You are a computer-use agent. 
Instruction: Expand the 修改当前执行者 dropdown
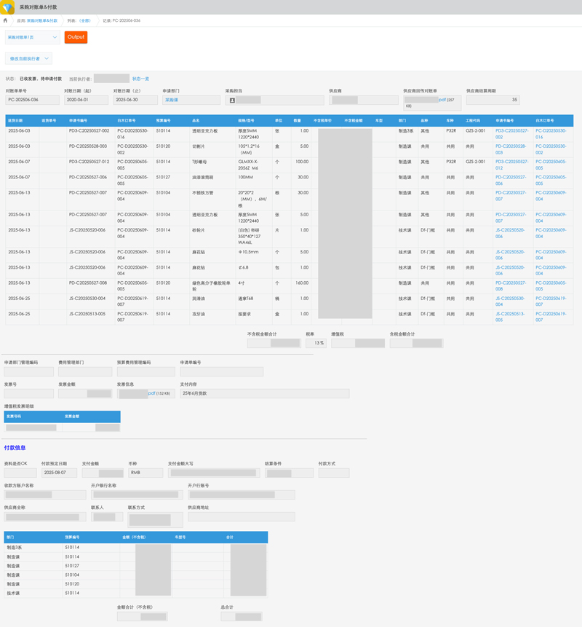[x=28, y=58]
